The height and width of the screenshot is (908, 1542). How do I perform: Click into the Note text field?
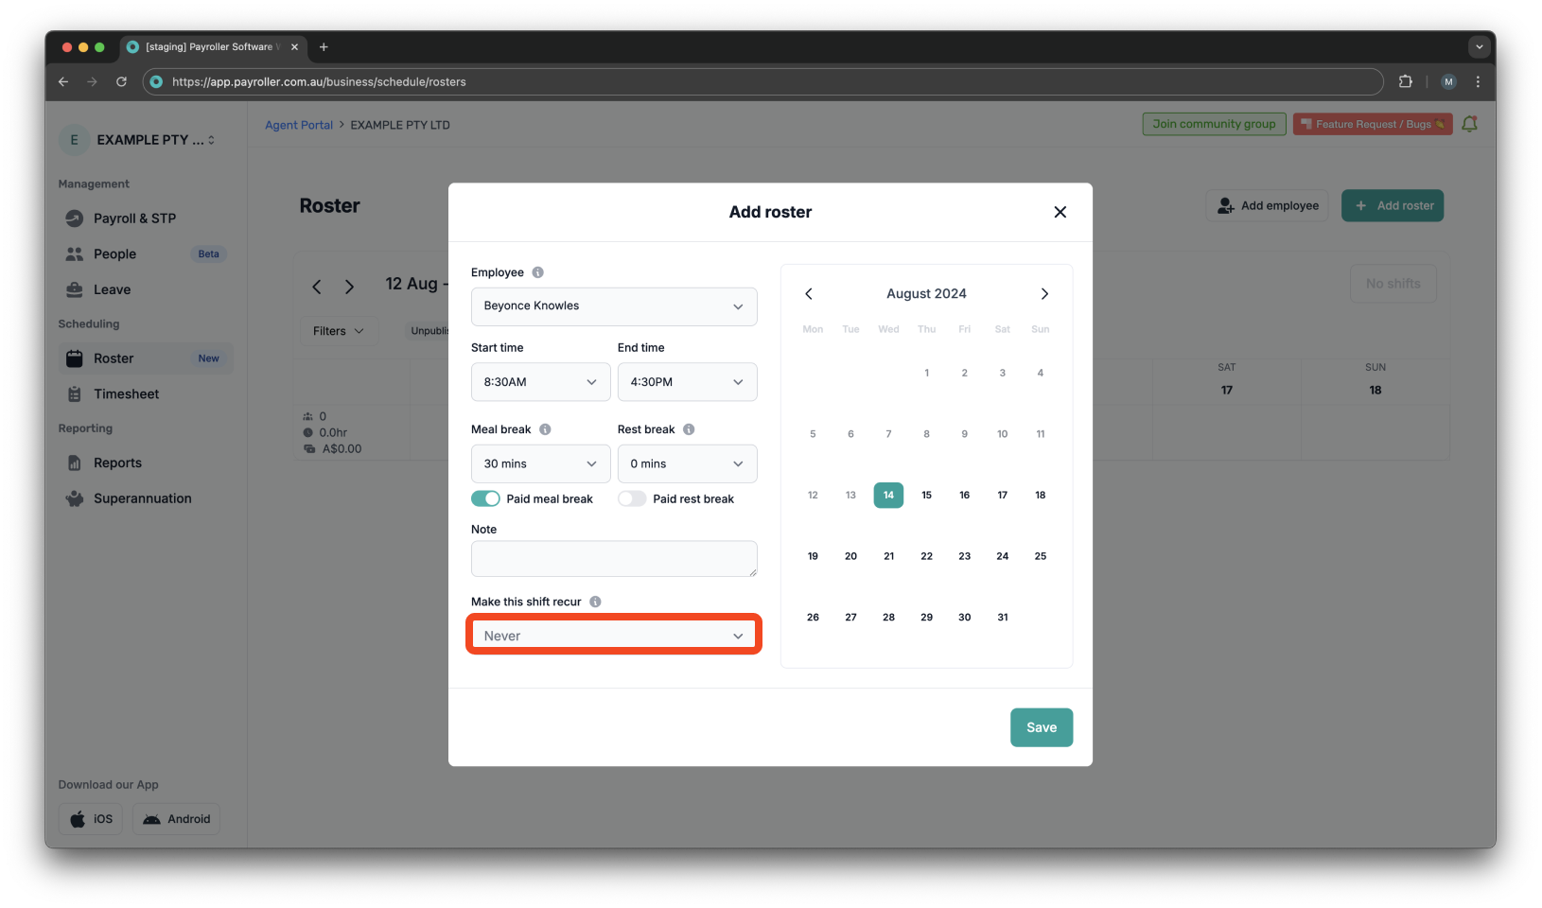click(614, 559)
